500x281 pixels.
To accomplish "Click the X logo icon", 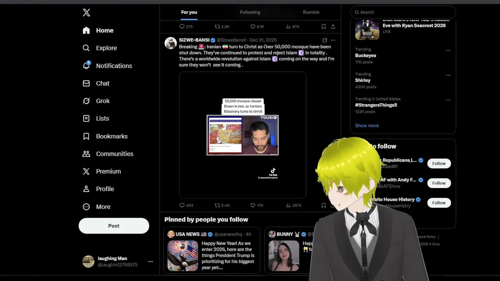I will tap(87, 12).
